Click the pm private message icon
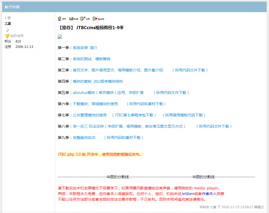269x213 pixels. [x=62, y=19]
